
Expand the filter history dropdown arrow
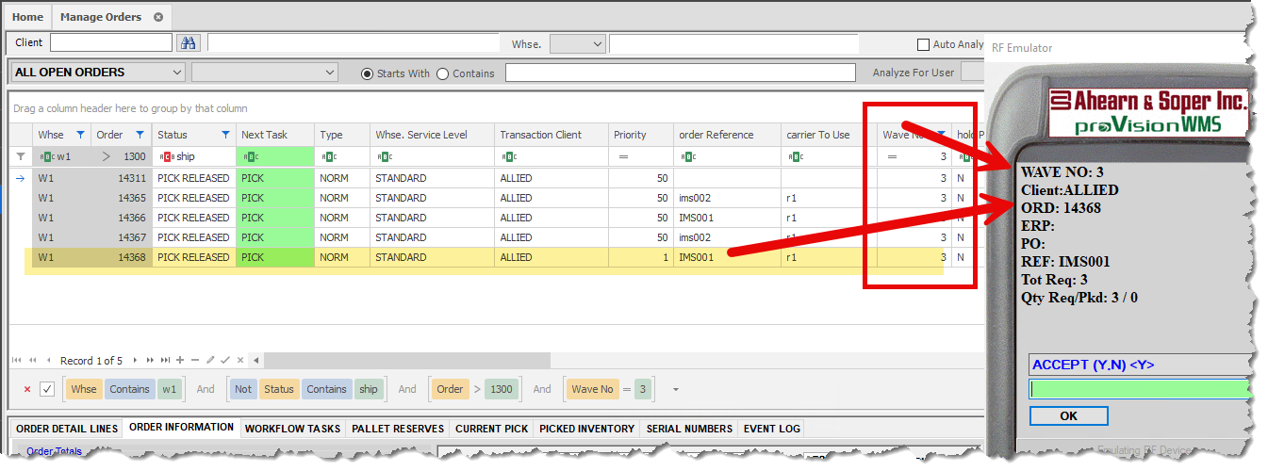click(x=675, y=389)
